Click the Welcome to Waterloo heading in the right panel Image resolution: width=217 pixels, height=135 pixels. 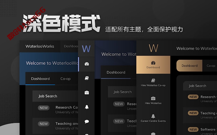point(197,49)
